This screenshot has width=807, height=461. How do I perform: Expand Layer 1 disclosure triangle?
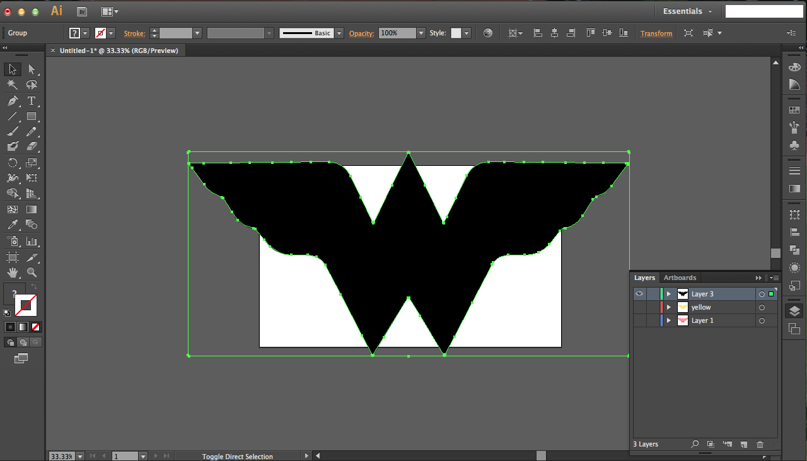pyautogui.click(x=669, y=320)
